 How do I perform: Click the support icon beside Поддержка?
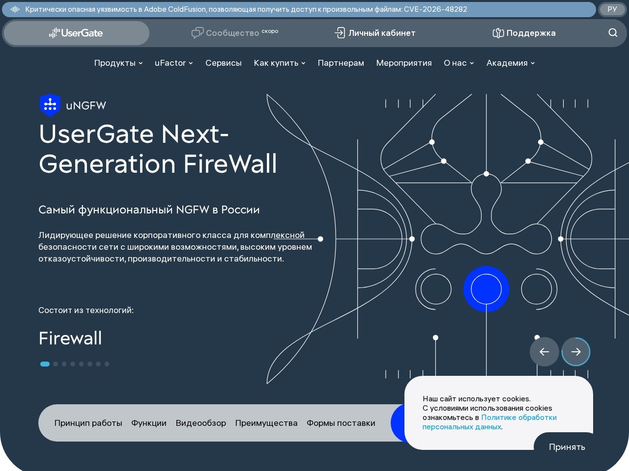[498, 33]
